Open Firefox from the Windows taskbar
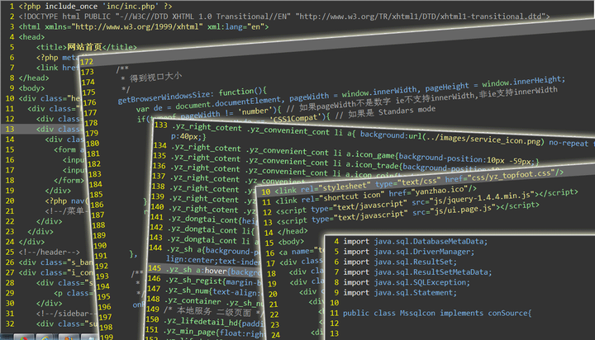 [x=69, y=338]
